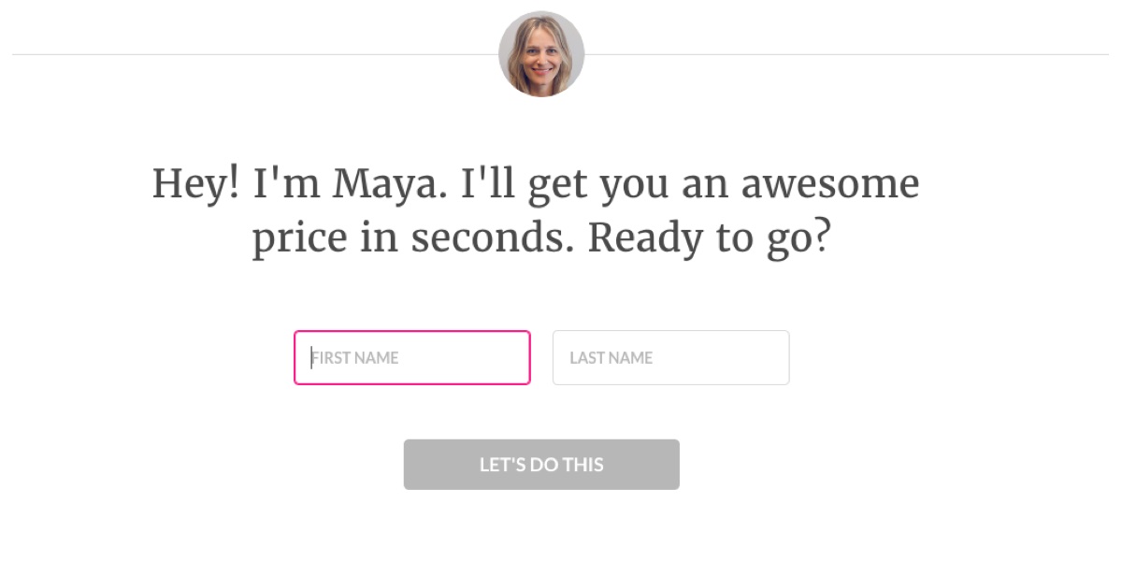
Task: Click the FIRST NAME placeholder text
Action: (x=355, y=358)
